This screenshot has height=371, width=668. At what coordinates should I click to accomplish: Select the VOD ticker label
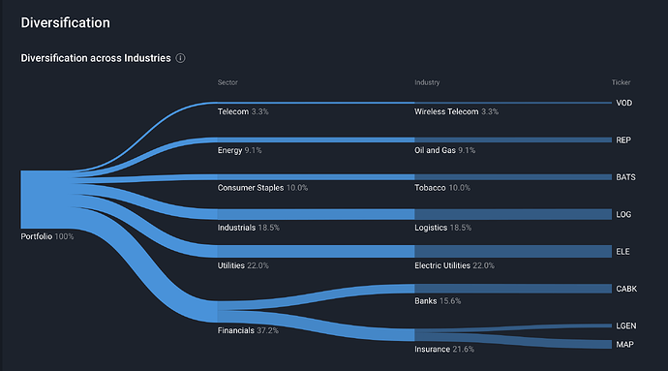624,103
